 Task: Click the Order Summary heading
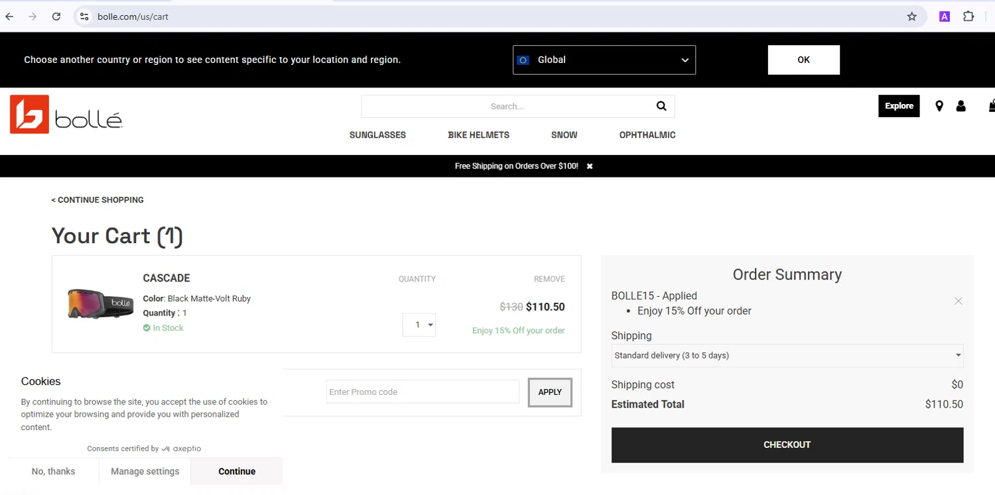pyautogui.click(x=787, y=274)
